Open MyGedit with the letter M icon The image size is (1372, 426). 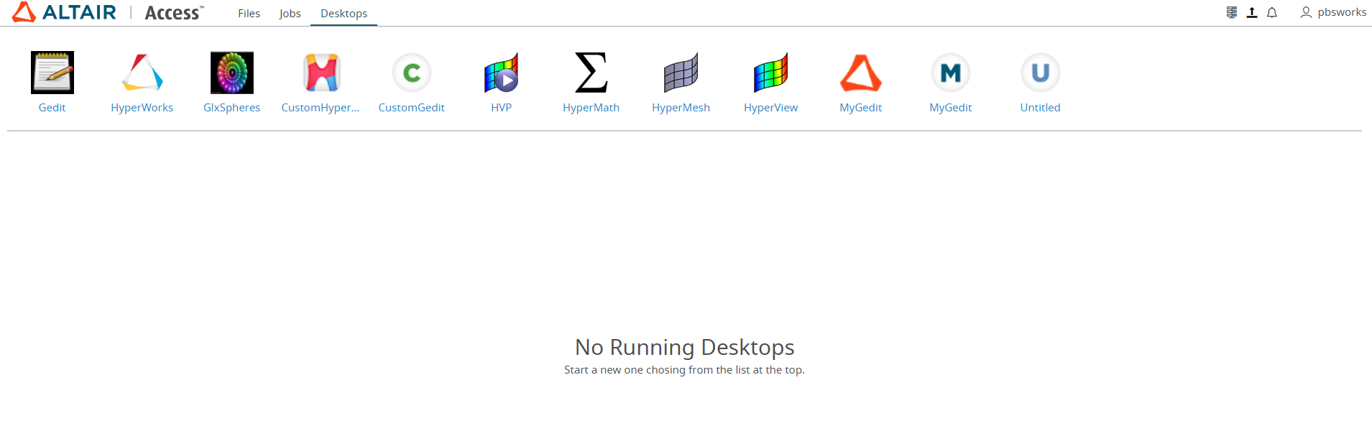click(951, 73)
